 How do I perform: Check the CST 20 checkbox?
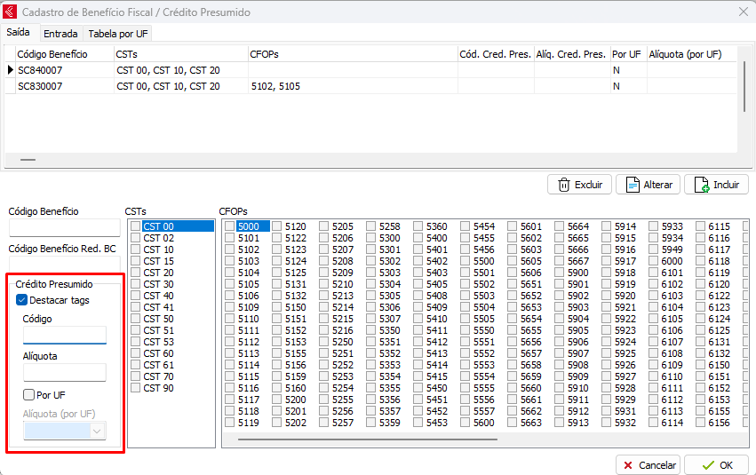pos(136,273)
